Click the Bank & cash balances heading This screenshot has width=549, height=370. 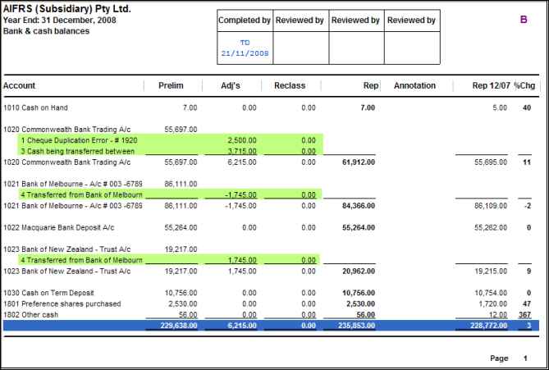46,31
